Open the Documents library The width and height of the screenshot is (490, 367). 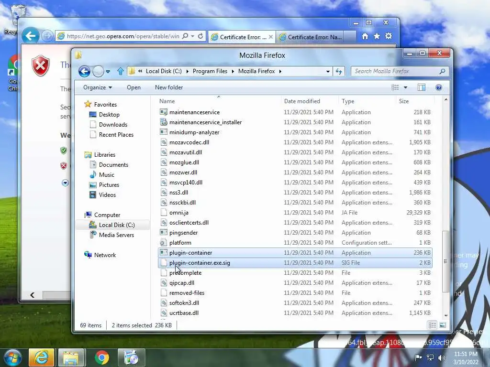coord(113,165)
